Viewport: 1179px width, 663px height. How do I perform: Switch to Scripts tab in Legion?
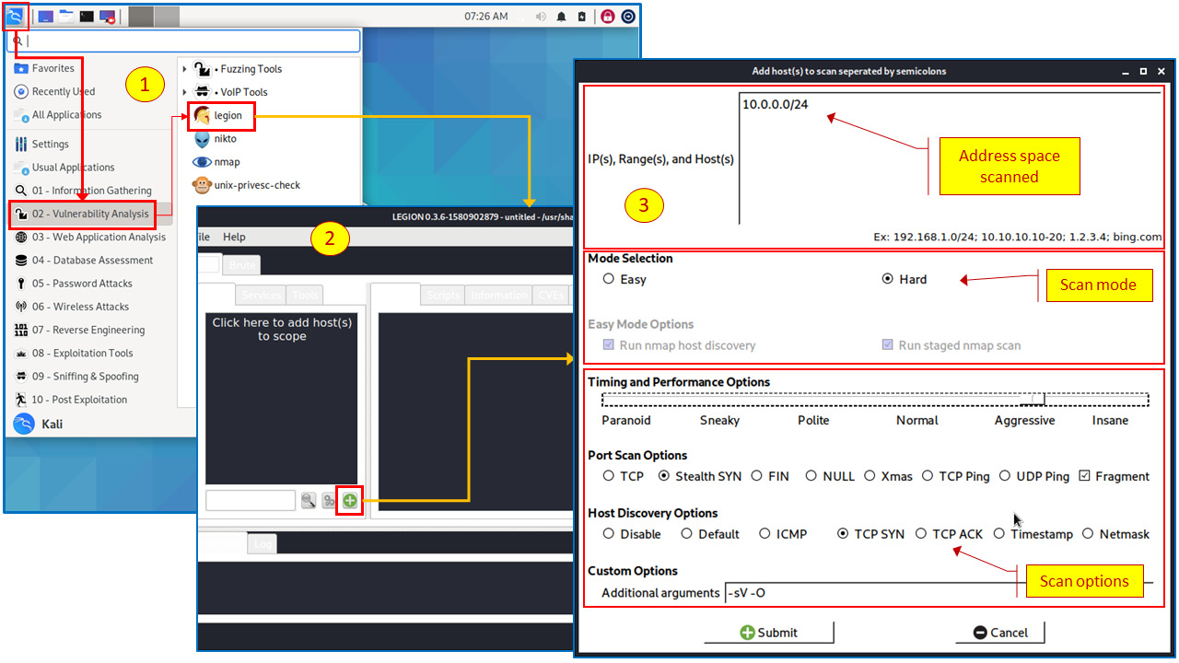(443, 295)
